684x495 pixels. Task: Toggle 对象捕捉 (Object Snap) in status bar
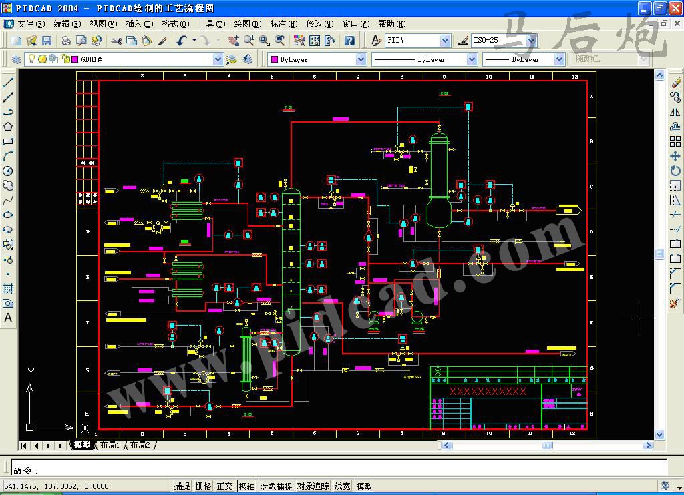[x=276, y=486]
